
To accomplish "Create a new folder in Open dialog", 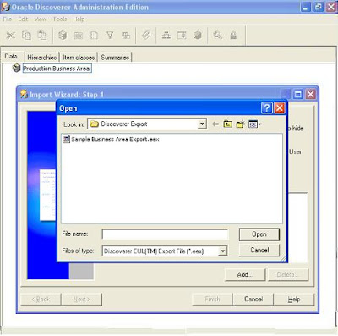I will click(240, 124).
